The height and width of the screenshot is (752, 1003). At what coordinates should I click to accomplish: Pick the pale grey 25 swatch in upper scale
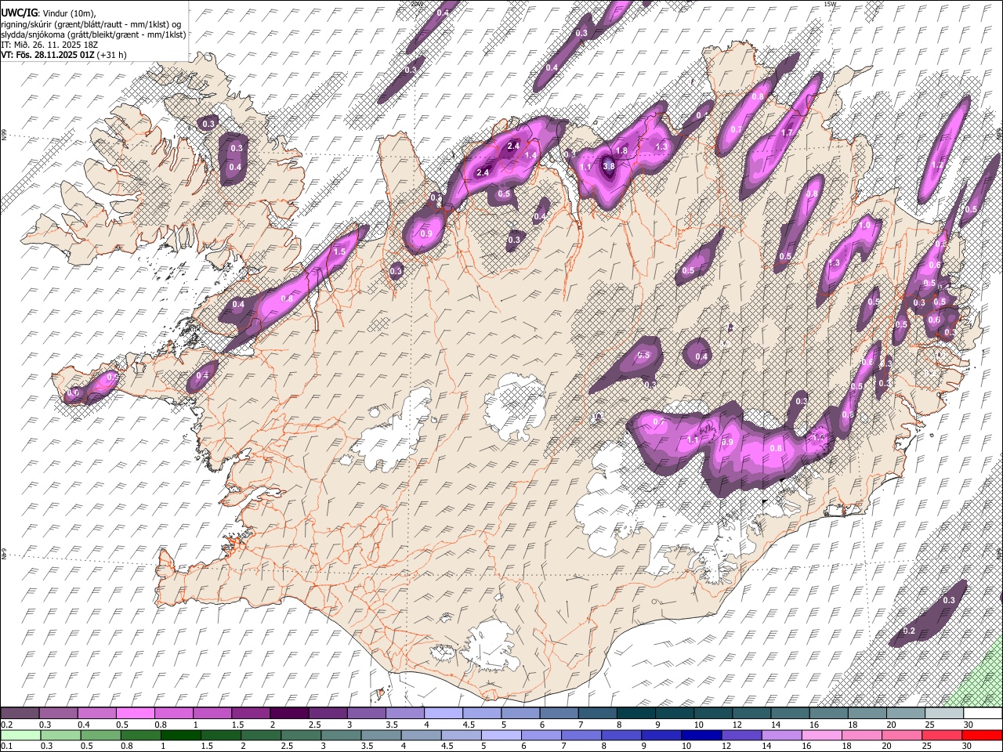[945, 713]
